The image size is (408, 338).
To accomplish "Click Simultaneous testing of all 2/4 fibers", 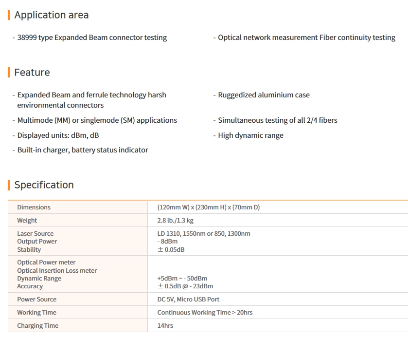I will 277,120.
